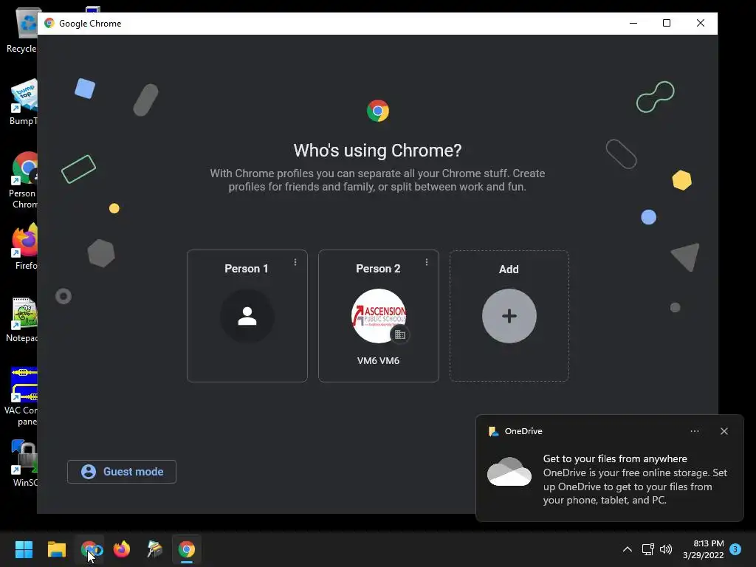Click the Chrome profile icon under the cursor

[x=89, y=549]
